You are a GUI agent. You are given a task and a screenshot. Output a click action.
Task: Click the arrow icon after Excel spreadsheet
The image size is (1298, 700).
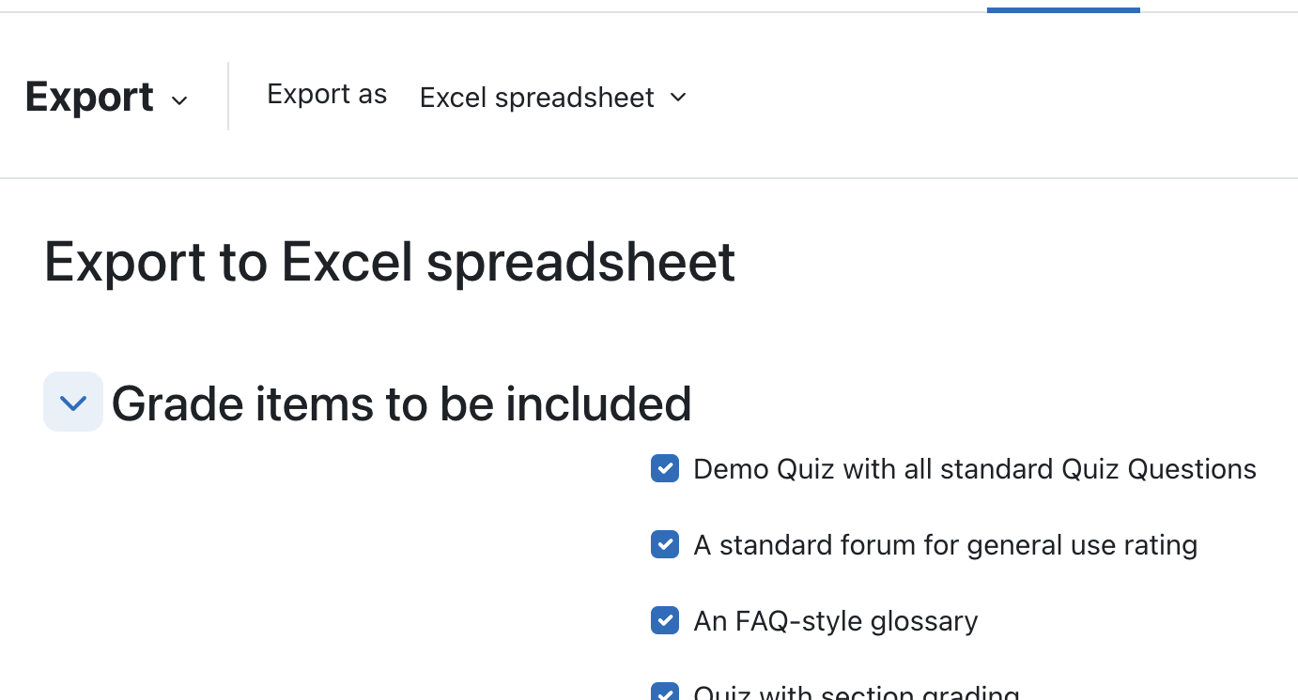click(x=678, y=98)
